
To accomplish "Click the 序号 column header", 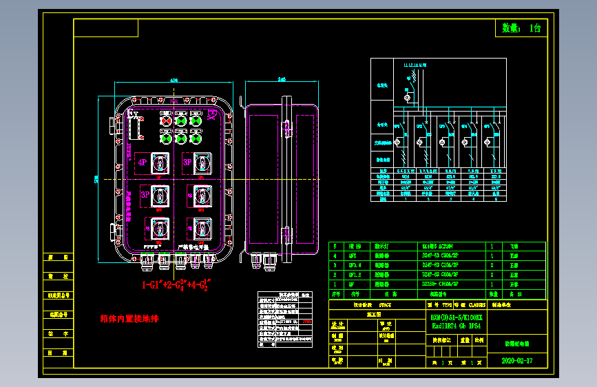I will click(336, 294).
